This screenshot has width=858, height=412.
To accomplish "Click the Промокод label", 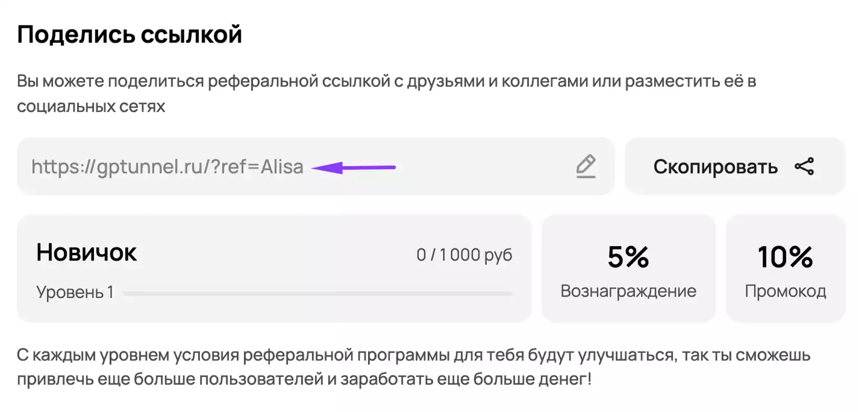I will [x=785, y=291].
